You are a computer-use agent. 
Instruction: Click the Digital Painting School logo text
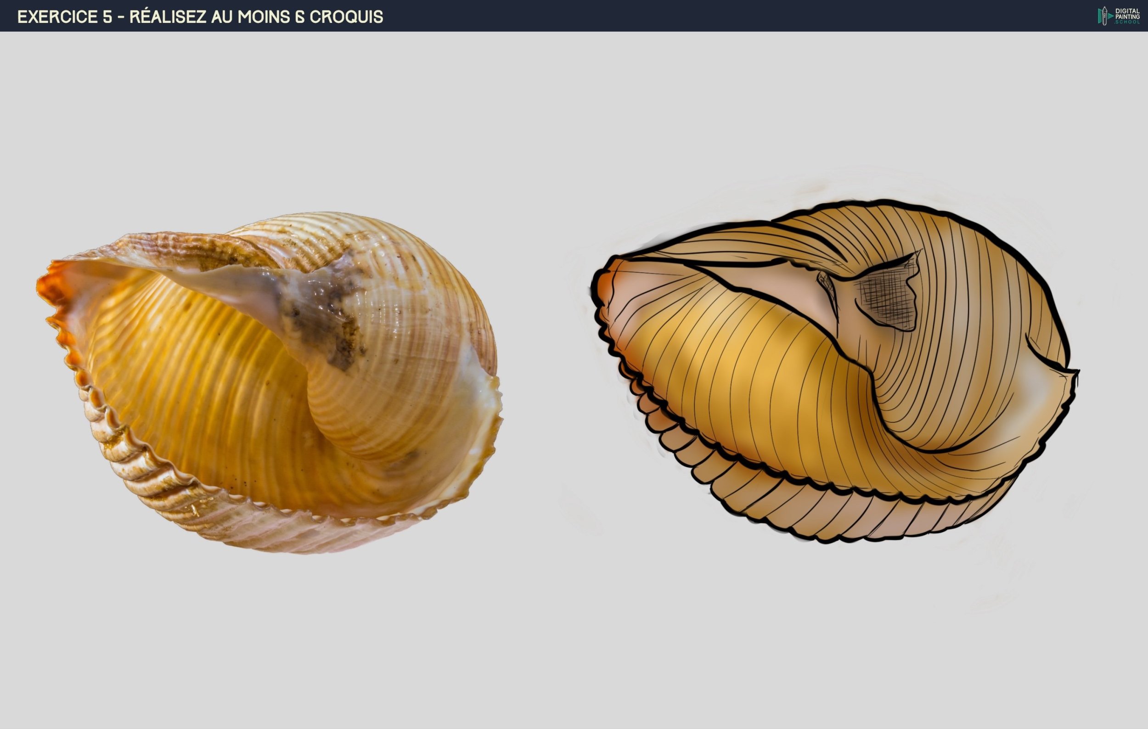(1127, 16)
